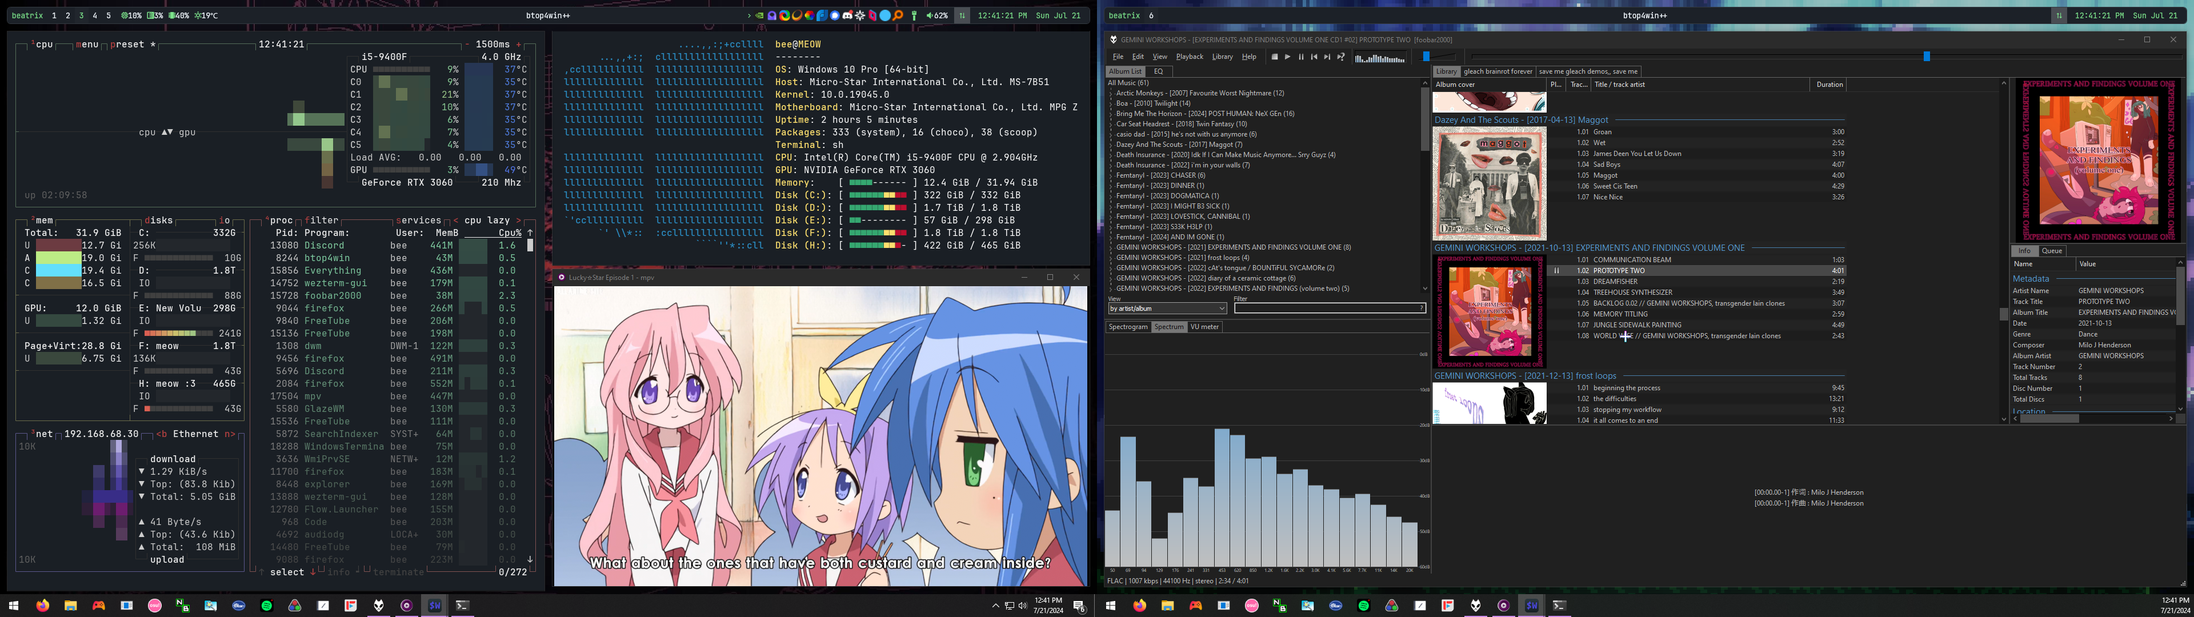Click the random playback button
2194x617 pixels.
(x=1340, y=57)
